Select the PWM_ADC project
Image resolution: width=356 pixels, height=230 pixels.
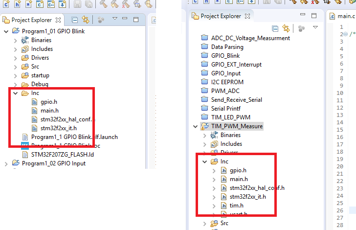[225, 91]
